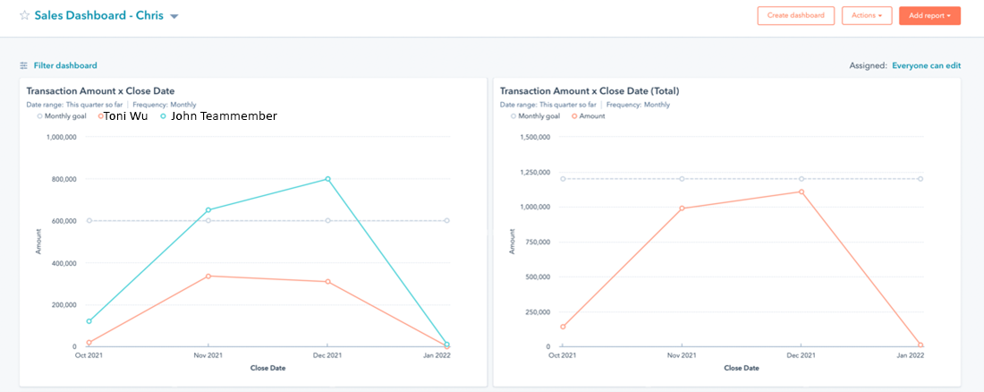Open the Filter dashboard link

65,65
